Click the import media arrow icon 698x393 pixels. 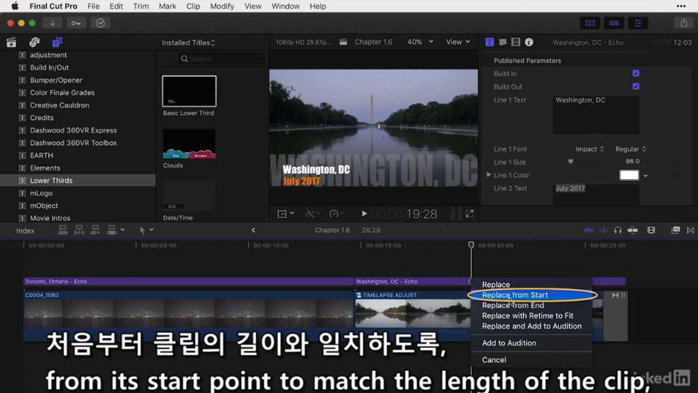[52, 23]
